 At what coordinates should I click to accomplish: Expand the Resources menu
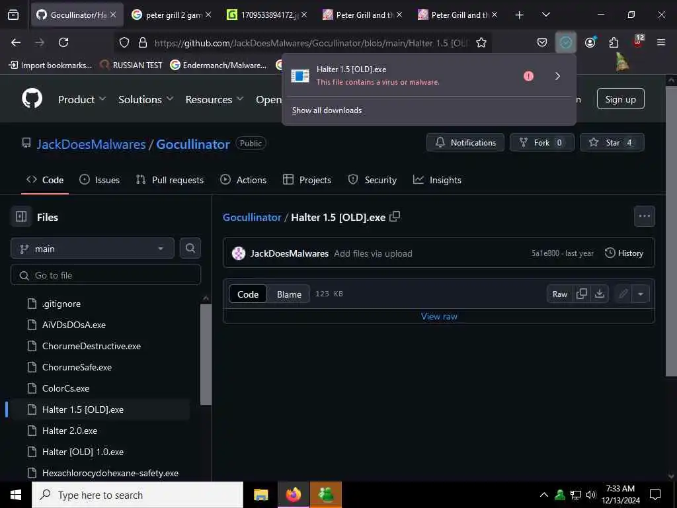215,99
